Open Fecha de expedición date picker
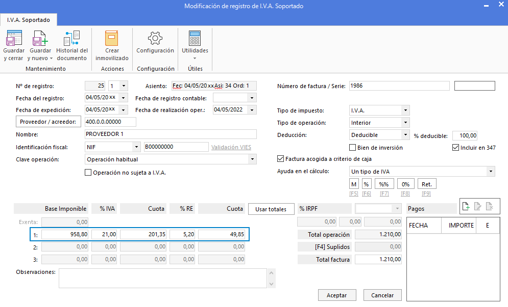Image resolution: width=508 pixels, height=307 pixels. [123, 110]
